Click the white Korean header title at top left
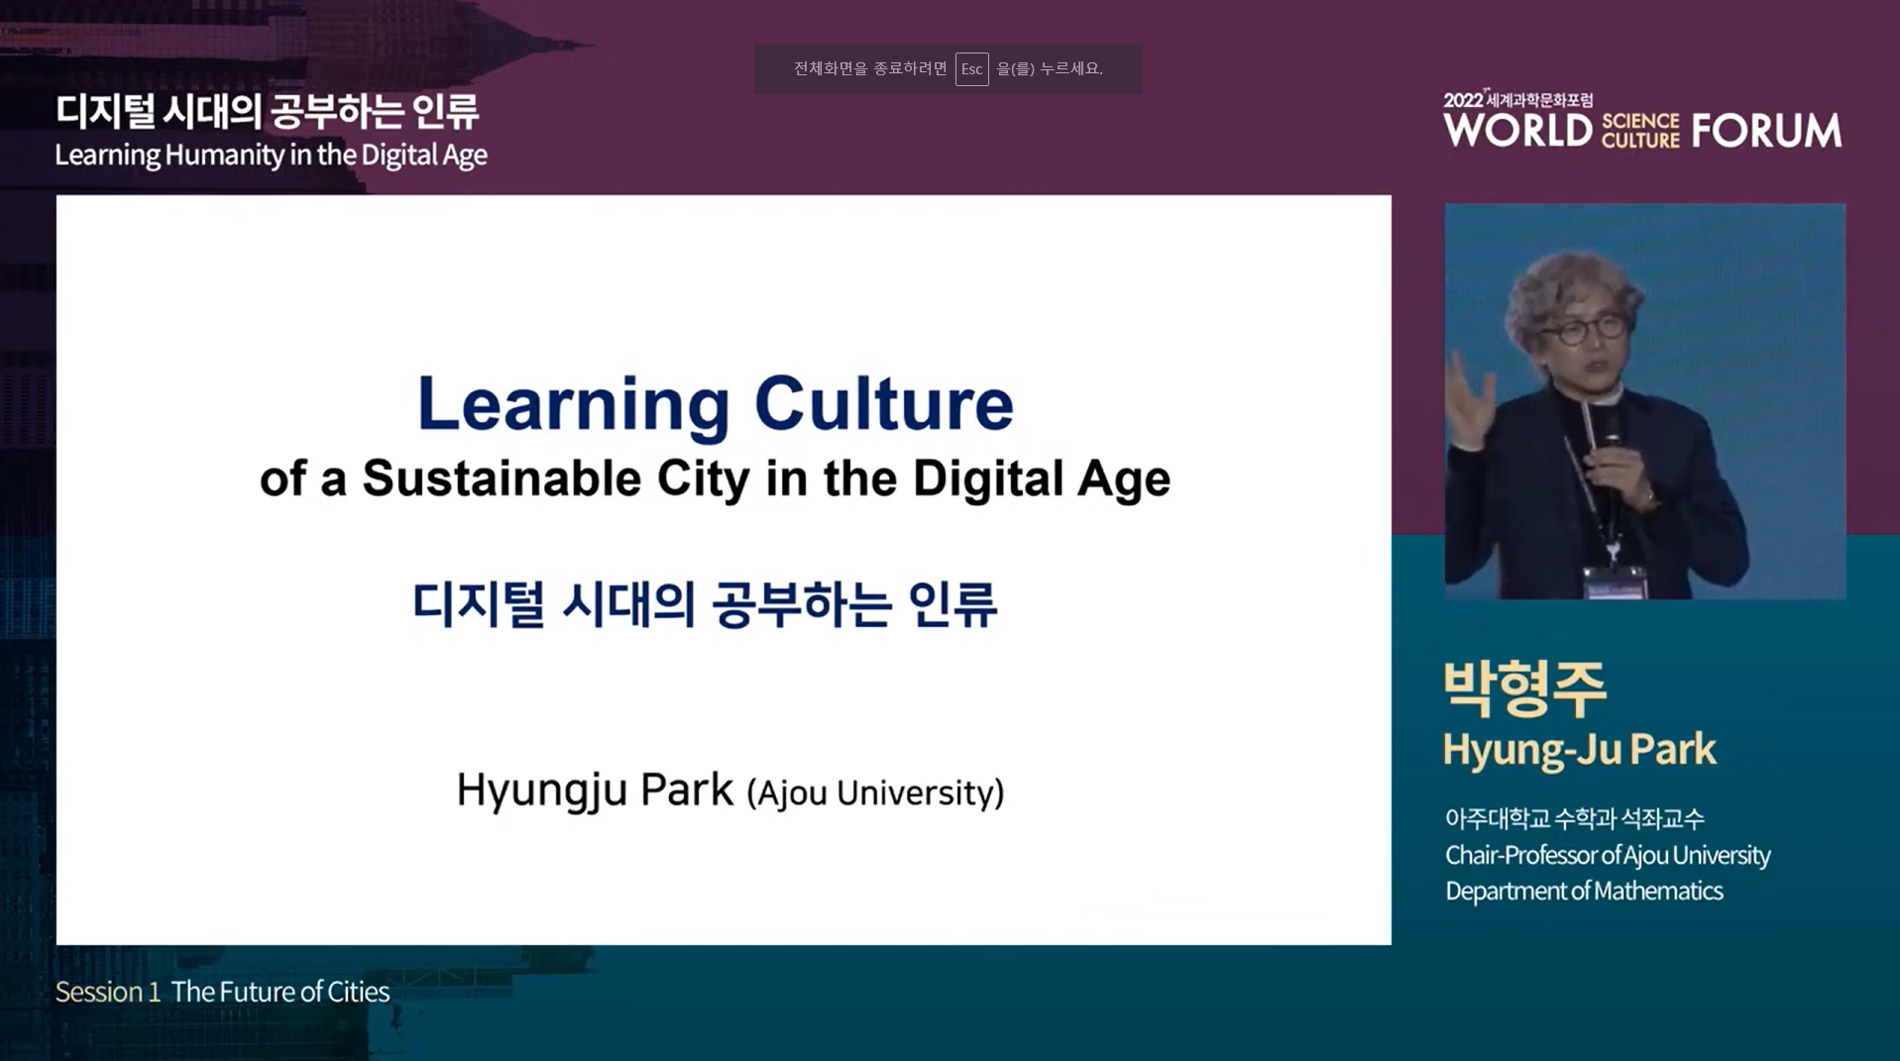 tap(268, 111)
